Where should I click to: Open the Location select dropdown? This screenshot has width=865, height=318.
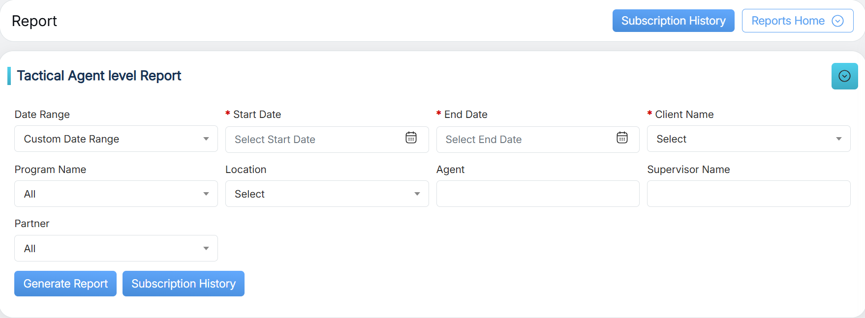pos(327,194)
